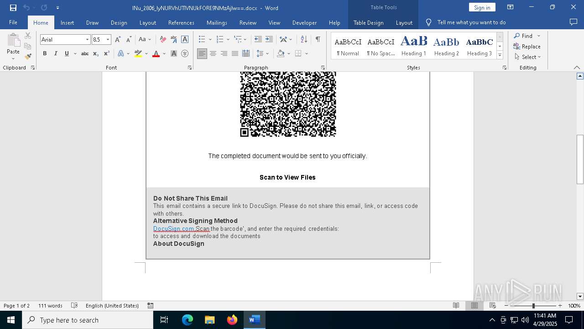This screenshot has height=329, width=584.
Task: Switch to Read Mode view
Action: [x=456, y=306]
